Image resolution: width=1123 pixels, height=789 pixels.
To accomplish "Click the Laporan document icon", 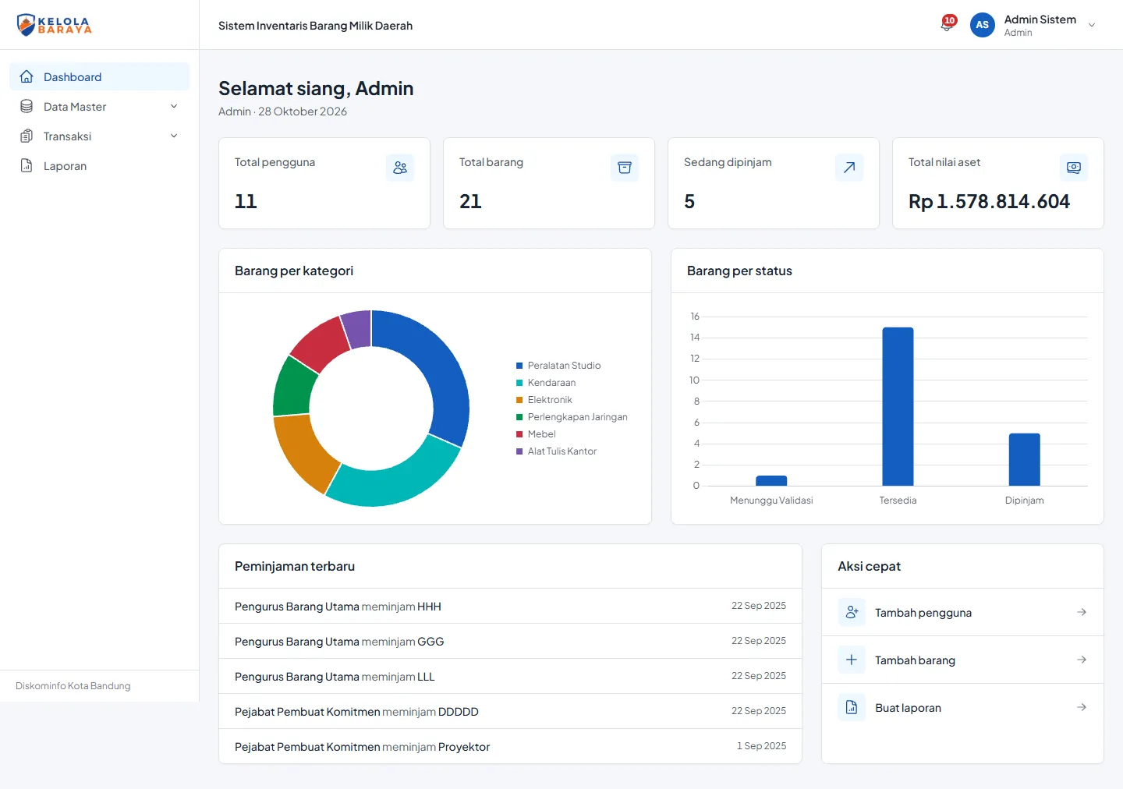I will coord(27,165).
